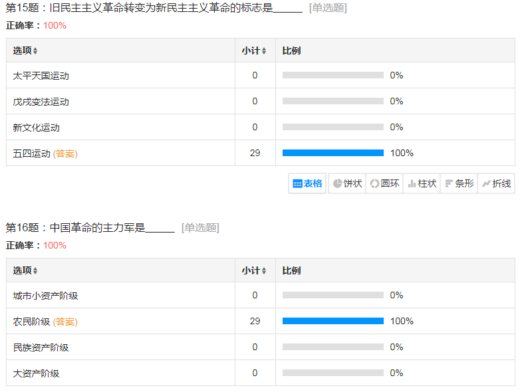Display results as 条形 bar chart
Screen dimensions: 520x392
pos(459,183)
